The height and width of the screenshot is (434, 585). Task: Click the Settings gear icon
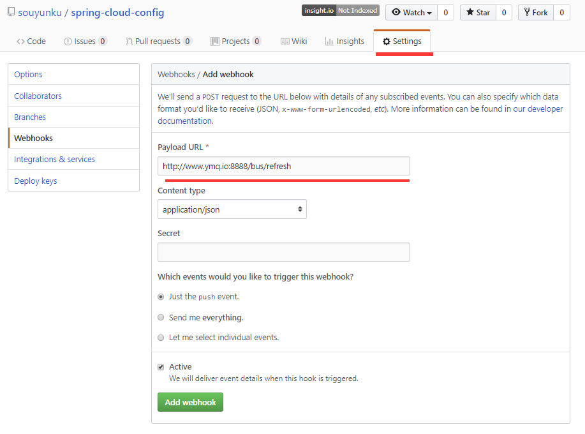(387, 41)
